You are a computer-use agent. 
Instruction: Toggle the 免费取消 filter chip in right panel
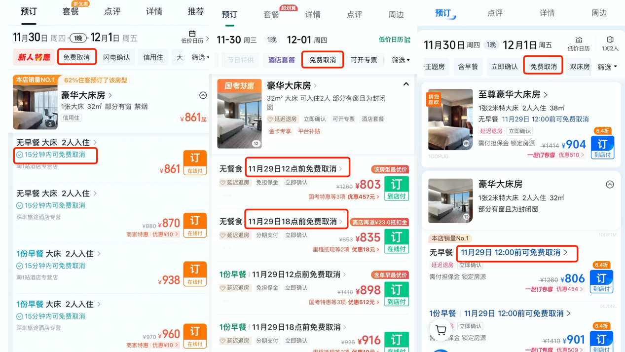click(x=544, y=66)
